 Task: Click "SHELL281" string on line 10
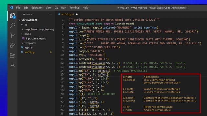pyautogui.click(x=96, y=55)
